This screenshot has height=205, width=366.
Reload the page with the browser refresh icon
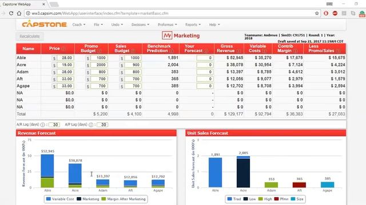coord(11,13)
